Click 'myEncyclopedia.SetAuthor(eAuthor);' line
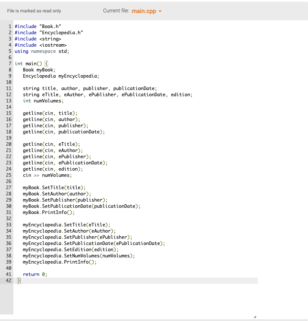Image resolution: width=308 pixels, height=321 pixels. click(x=69, y=231)
